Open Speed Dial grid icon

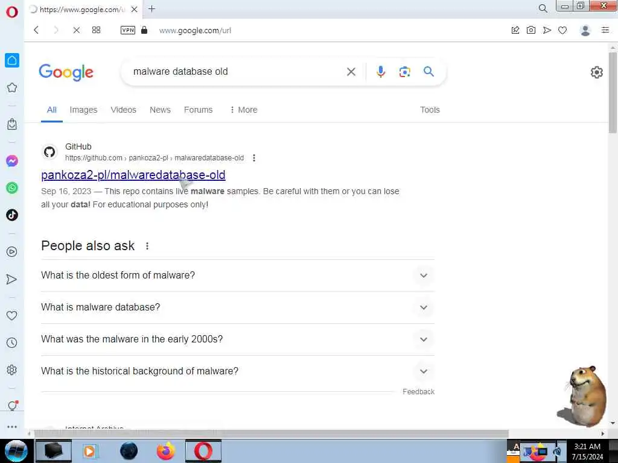[96, 30]
